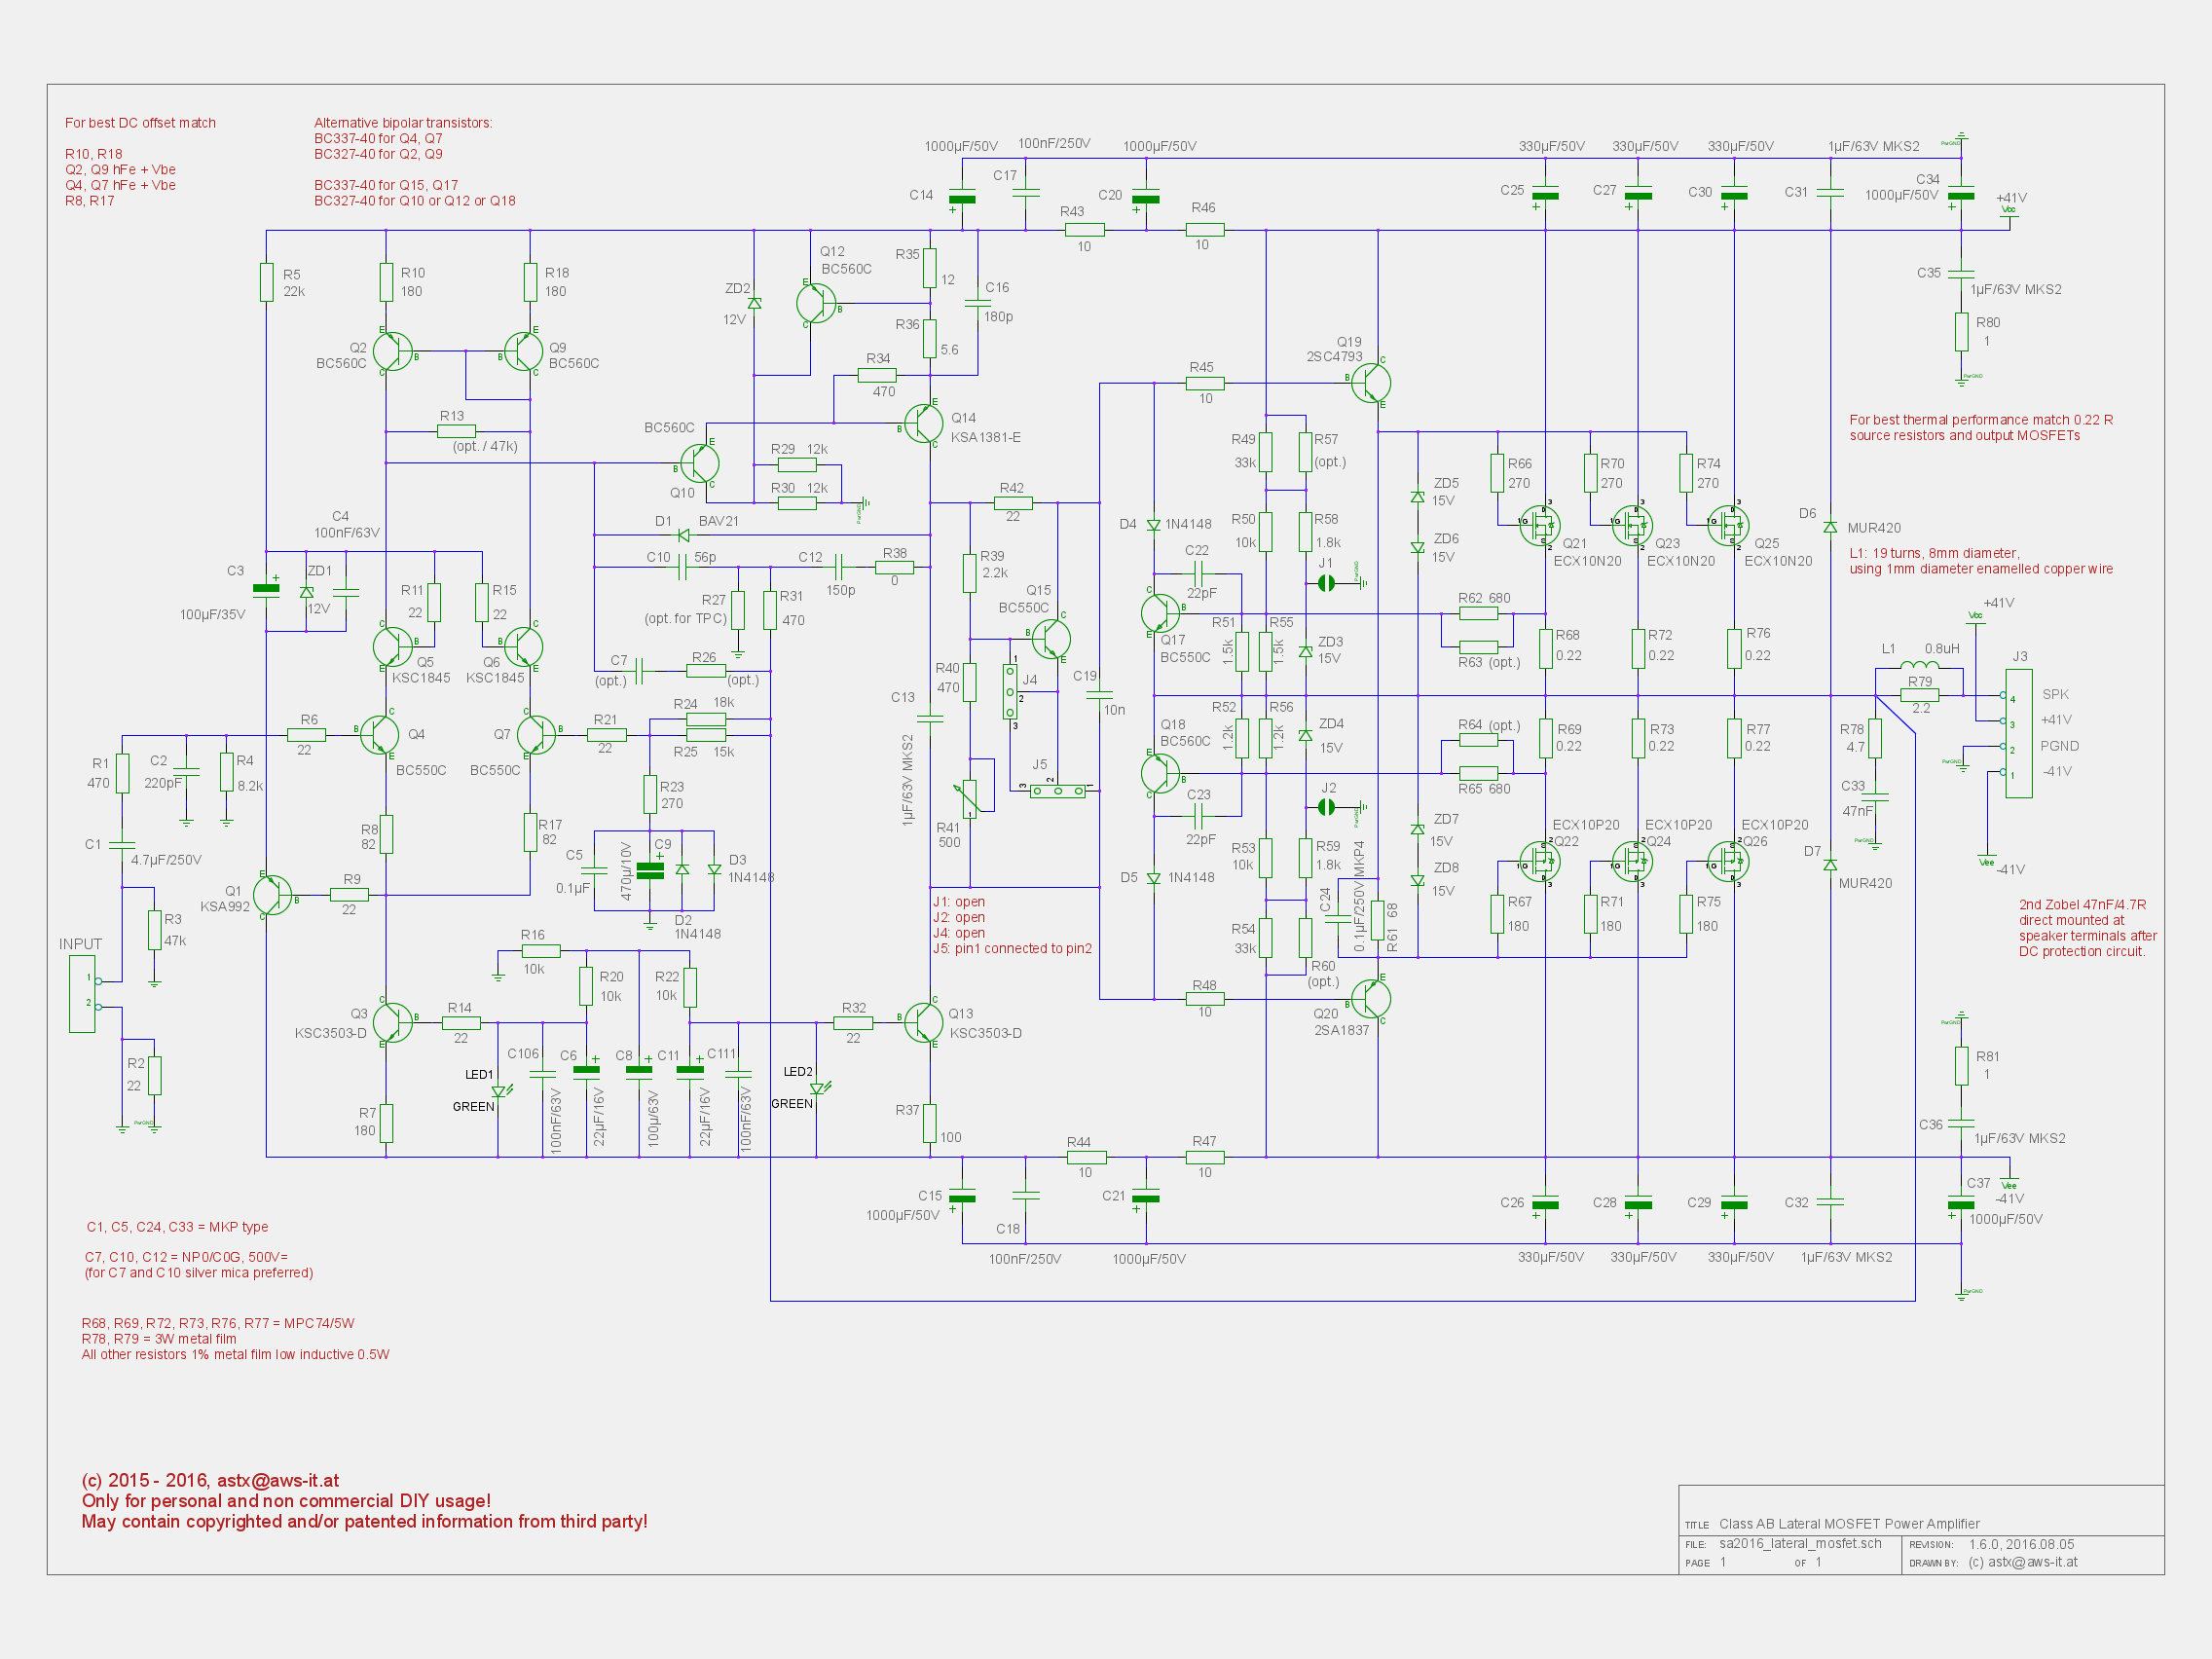Click the C34 1000µF capacitor symbol

tap(1961, 194)
